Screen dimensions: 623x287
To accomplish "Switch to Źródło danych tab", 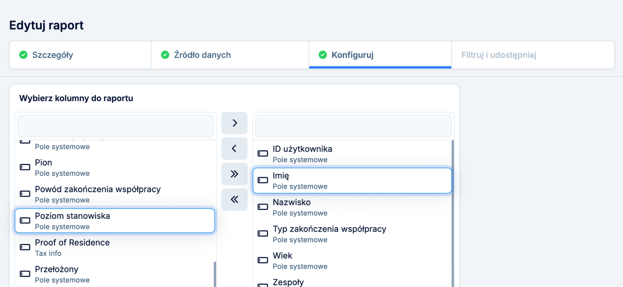I will tap(202, 55).
